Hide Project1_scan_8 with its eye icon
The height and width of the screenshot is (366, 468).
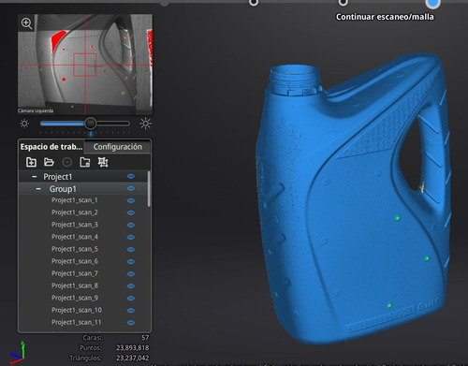131,285
